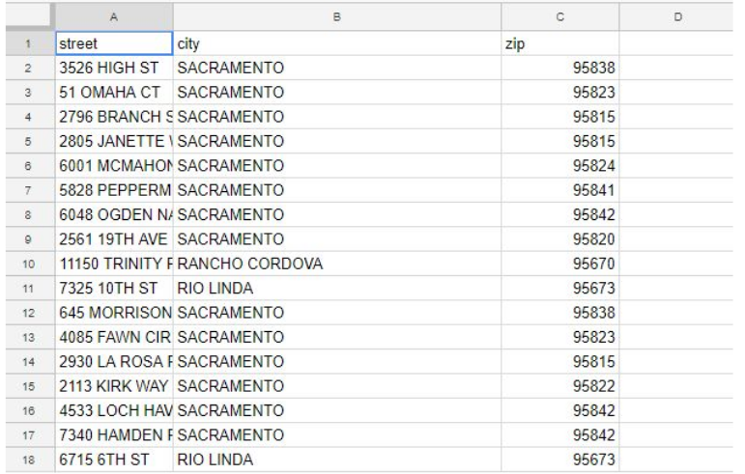Click the 7340 HAMDEN street cell
Screen dimensions: 745x474
114,435
